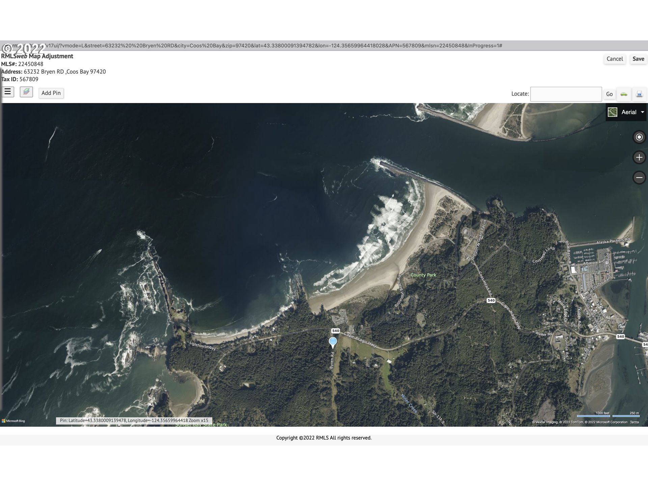Expand the Aerial map type dropdown arrow
This screenshot has width=648, height=486.
642,112
